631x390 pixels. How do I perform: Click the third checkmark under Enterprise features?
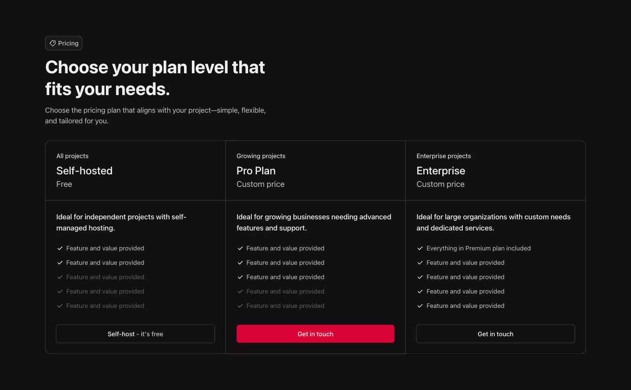pyautogui.click(x=420, y=277)
